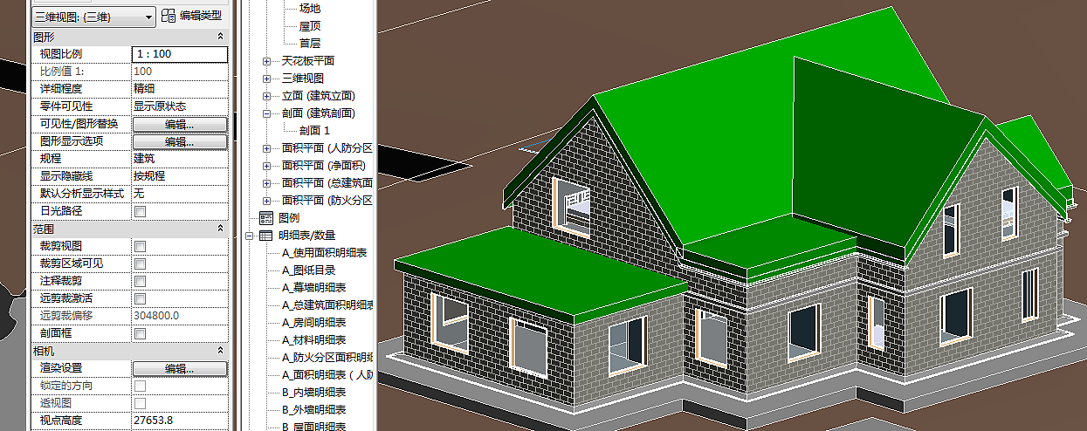The height and width of the screenshot is (431, 1087).
Task: Select A_面积明细表 (人防 schedule
Action: click(327, 375)
